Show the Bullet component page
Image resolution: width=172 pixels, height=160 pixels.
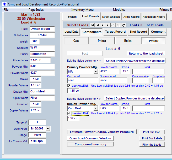(128, 41)
